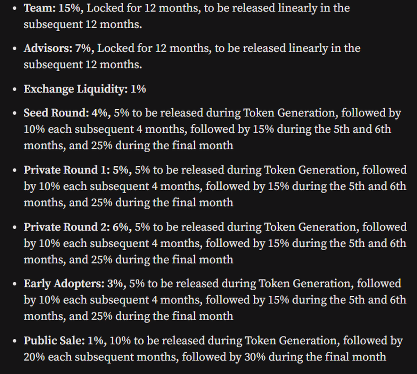Select the "Exchange Liquidity:" bold label
The height and width of the screenshot is (374, 417).
[75, 89]
